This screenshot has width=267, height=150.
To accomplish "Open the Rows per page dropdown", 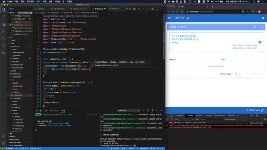I will point(238,74).
